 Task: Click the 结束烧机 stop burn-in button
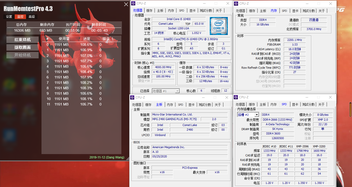[x=22, y=40]
